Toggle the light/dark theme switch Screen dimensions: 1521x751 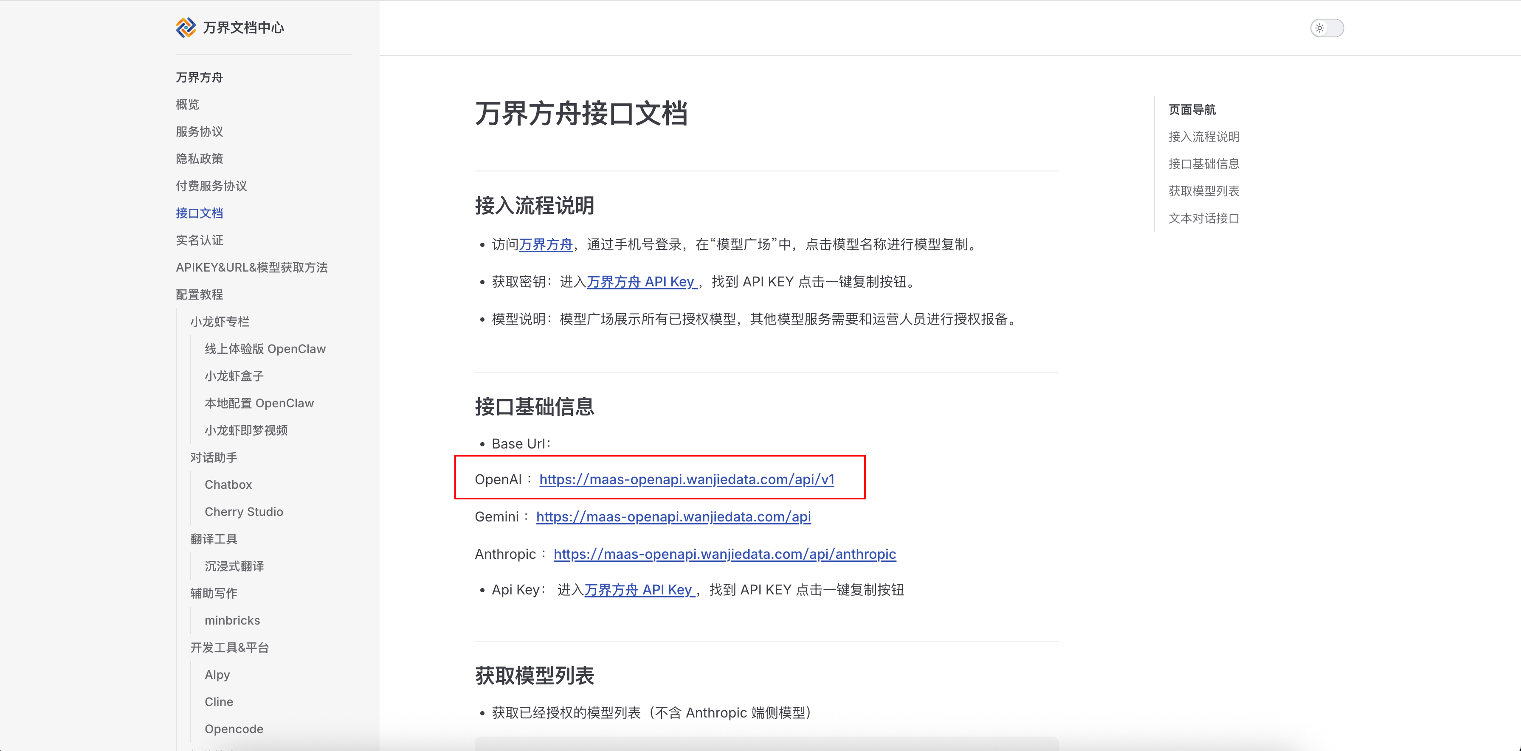coord(1327,28)
